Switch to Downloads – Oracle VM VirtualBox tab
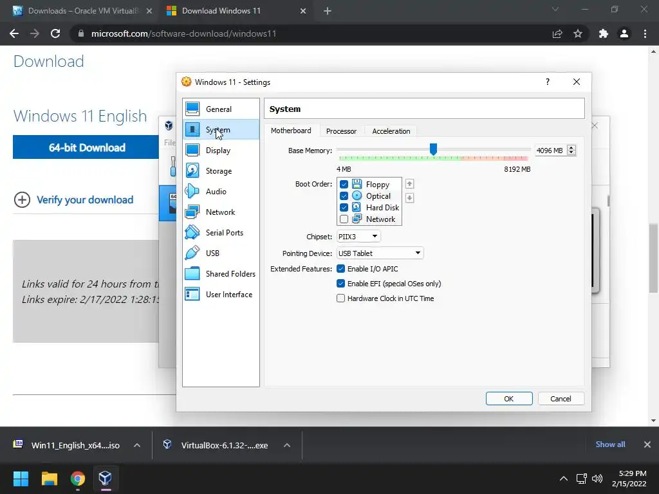This screenshot has width=659, height=494. [x=82, y=11]
